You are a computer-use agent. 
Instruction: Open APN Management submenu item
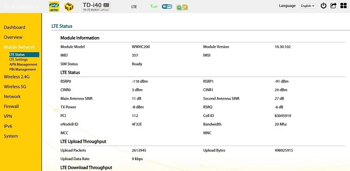(x=23, y=64)
